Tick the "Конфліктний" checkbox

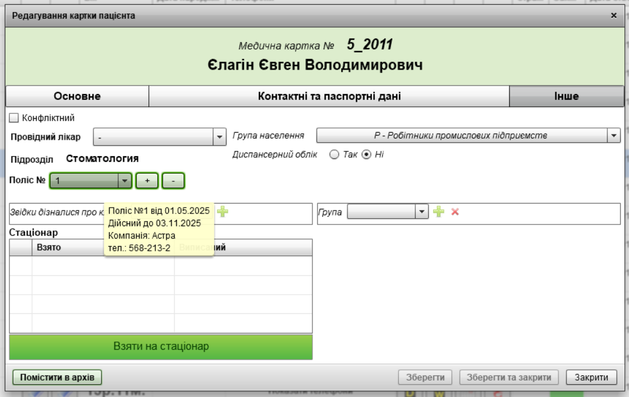(15, 118)
